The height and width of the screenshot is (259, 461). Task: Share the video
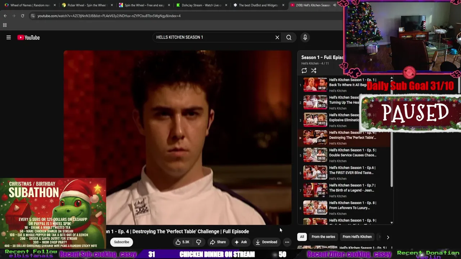(x=218, y=242)
